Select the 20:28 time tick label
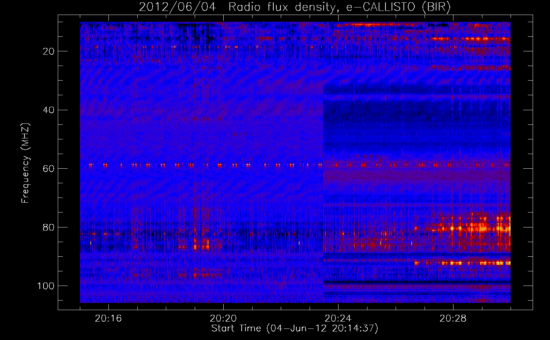Image resolution: width=550 pixels, height=340 pixels. click(453, 319)
